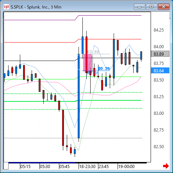Click the 18-23:30 time axis label
This screenshot has height=173, width=173.
click(87, 167)
